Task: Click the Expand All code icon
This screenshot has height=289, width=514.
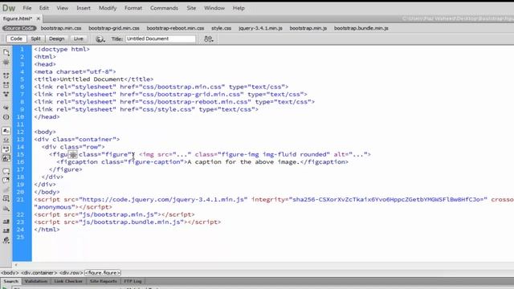Action: (x=6, y=95)
